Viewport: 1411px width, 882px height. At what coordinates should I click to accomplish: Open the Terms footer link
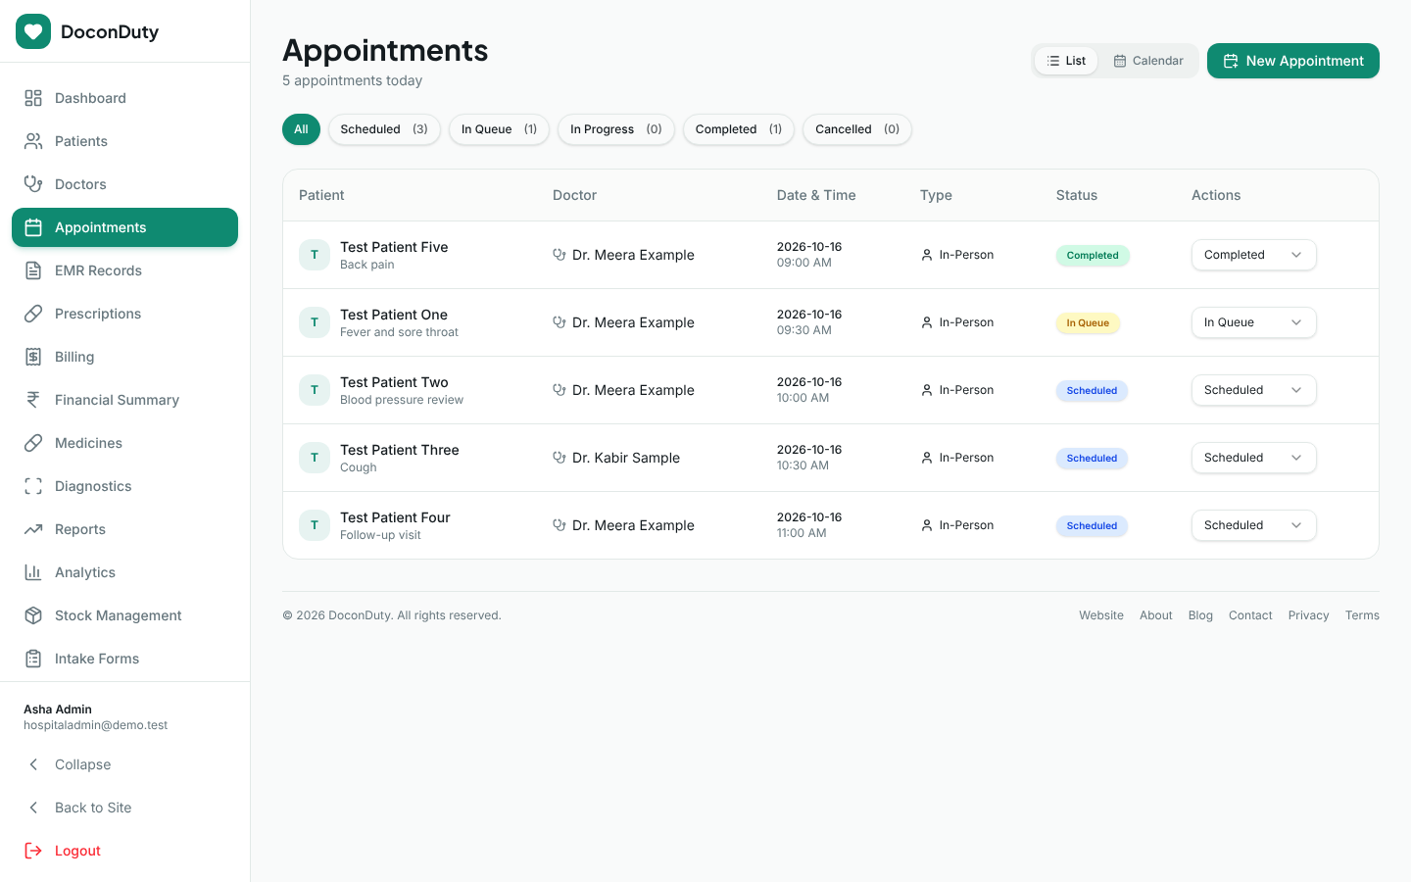1362,615
